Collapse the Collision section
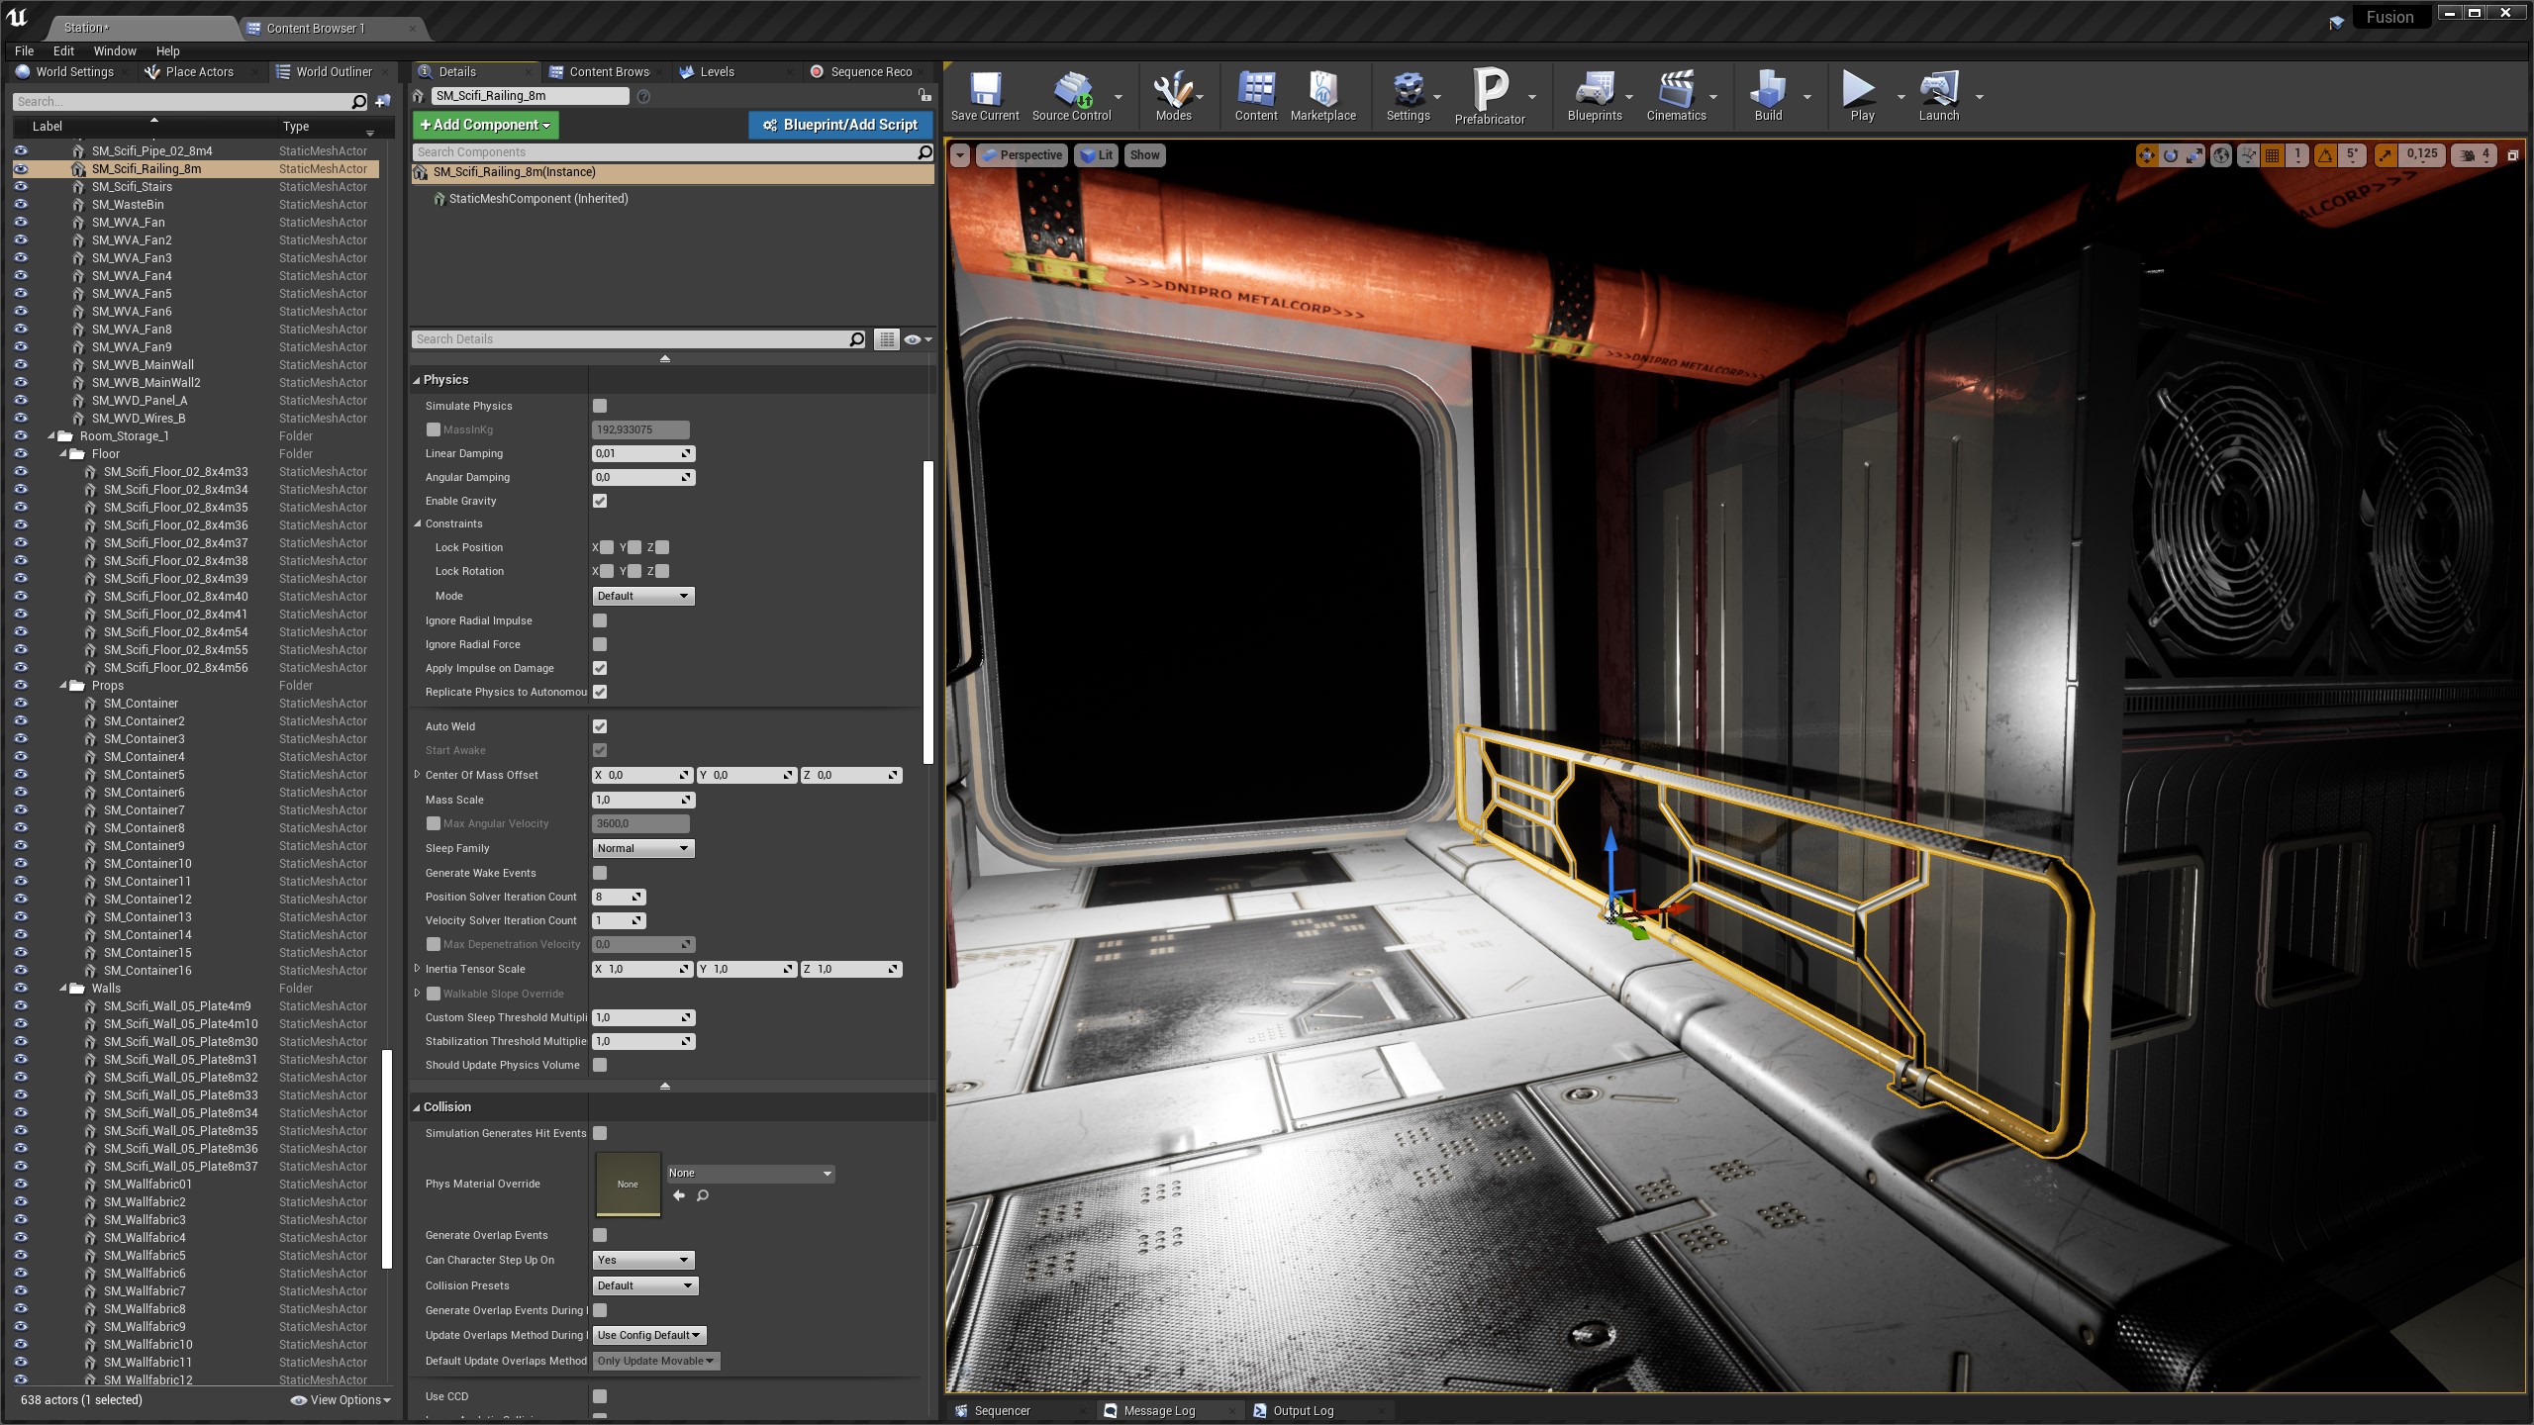This screenshot has height=1425, width=2534. pos(417,1107)
